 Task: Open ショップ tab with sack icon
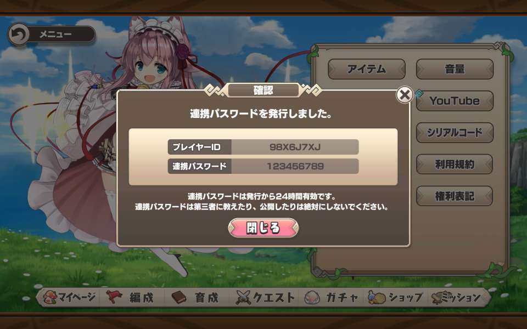396,297
